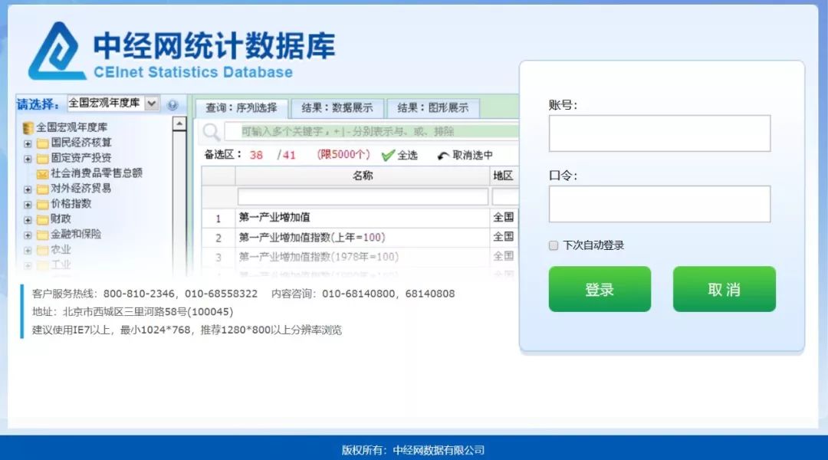828x460 pixels.
Task: Click the 名称 column header
Action: click(x=362, y=176)
